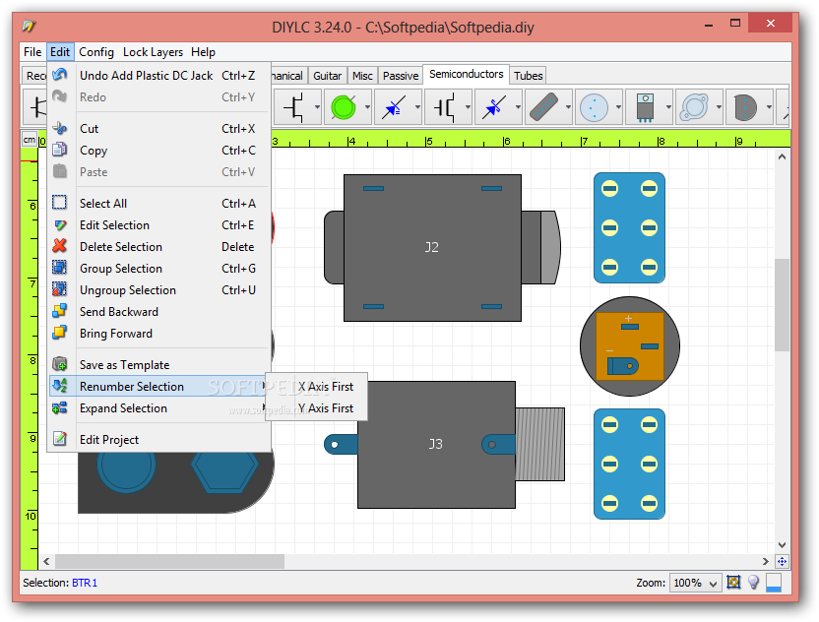Screen dimensions: 819x622
Task: Click the Undo Add Plastic DC Jack icon
Action: coord(60,75)
